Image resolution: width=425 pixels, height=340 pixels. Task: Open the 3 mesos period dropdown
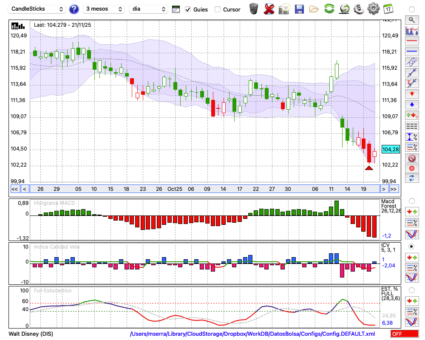pyautogui.click(x=103, y=9)
